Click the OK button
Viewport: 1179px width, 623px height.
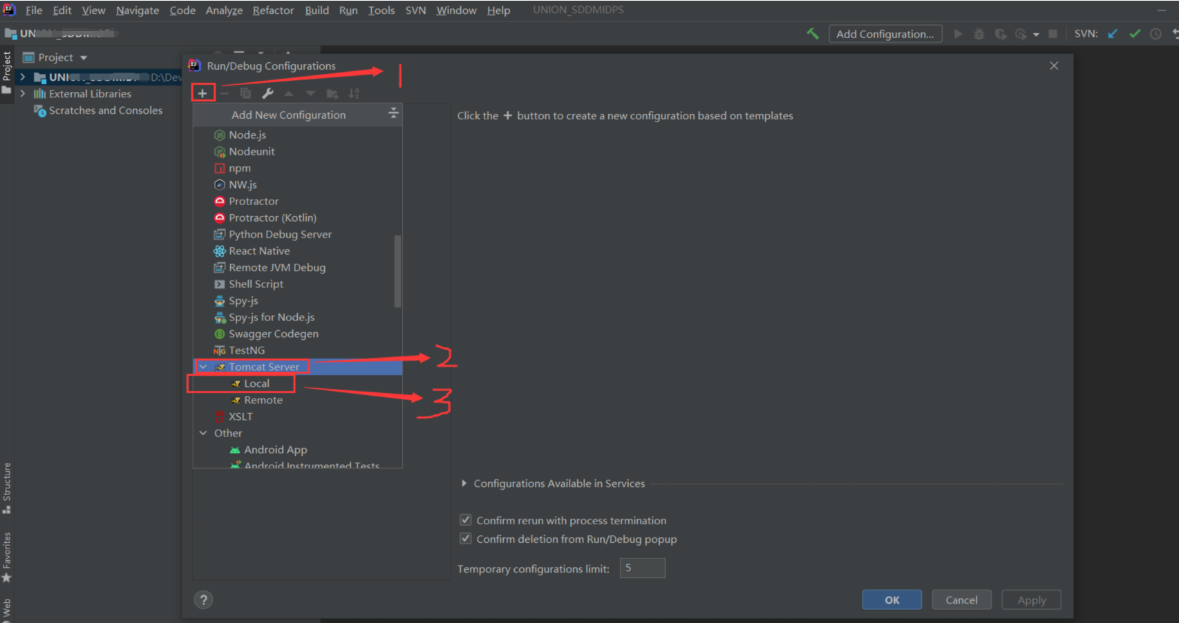click(892, 600)
